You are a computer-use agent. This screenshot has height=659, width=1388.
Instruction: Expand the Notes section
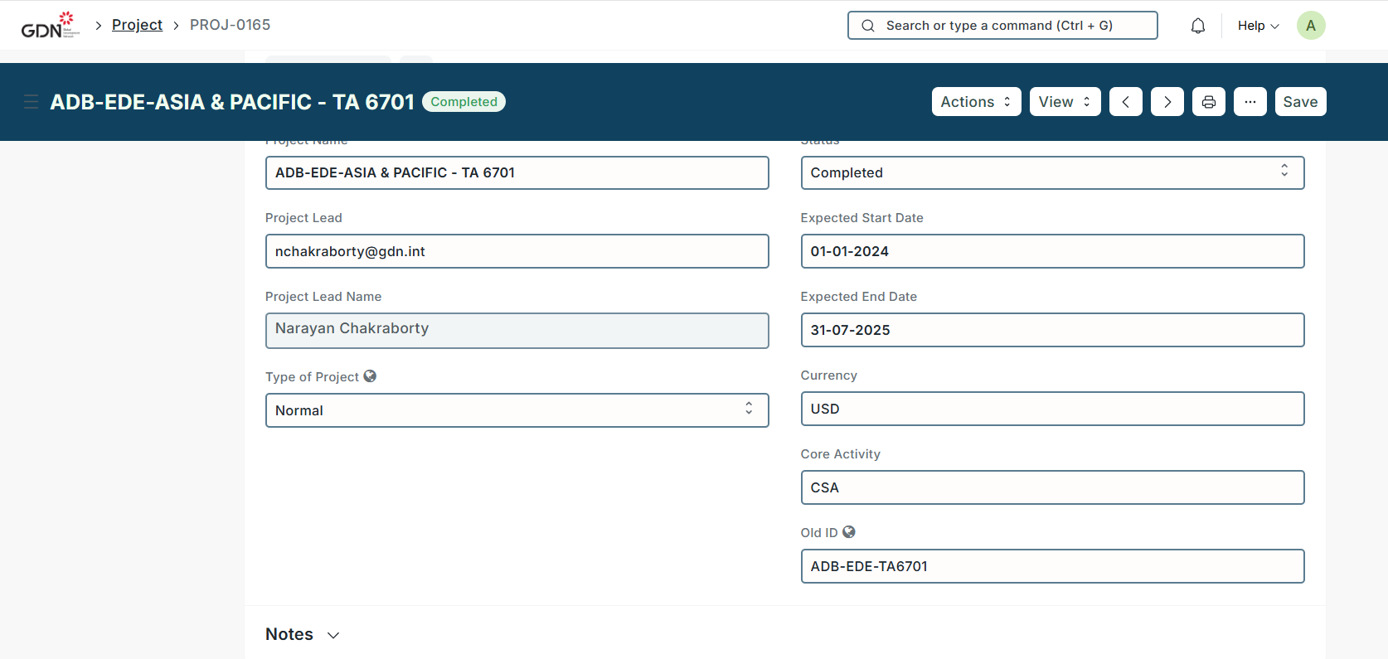click(x=303, y=634)
